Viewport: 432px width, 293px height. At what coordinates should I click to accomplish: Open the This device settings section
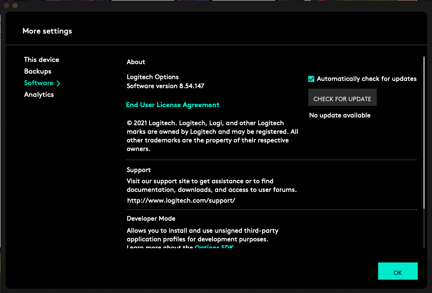click(x=41, y=60)
